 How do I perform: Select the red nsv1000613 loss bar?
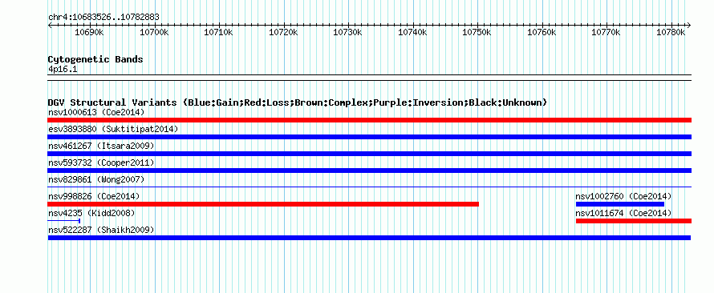(369, 120)
